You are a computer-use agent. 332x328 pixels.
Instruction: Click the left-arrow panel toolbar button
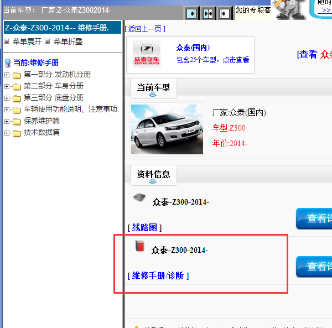tap(225, 14)
